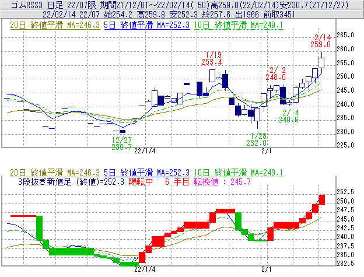The height and width of the screenshot is (277, 364).
Task: Select the 2/14 candlestick body
Action: [321, 63]
